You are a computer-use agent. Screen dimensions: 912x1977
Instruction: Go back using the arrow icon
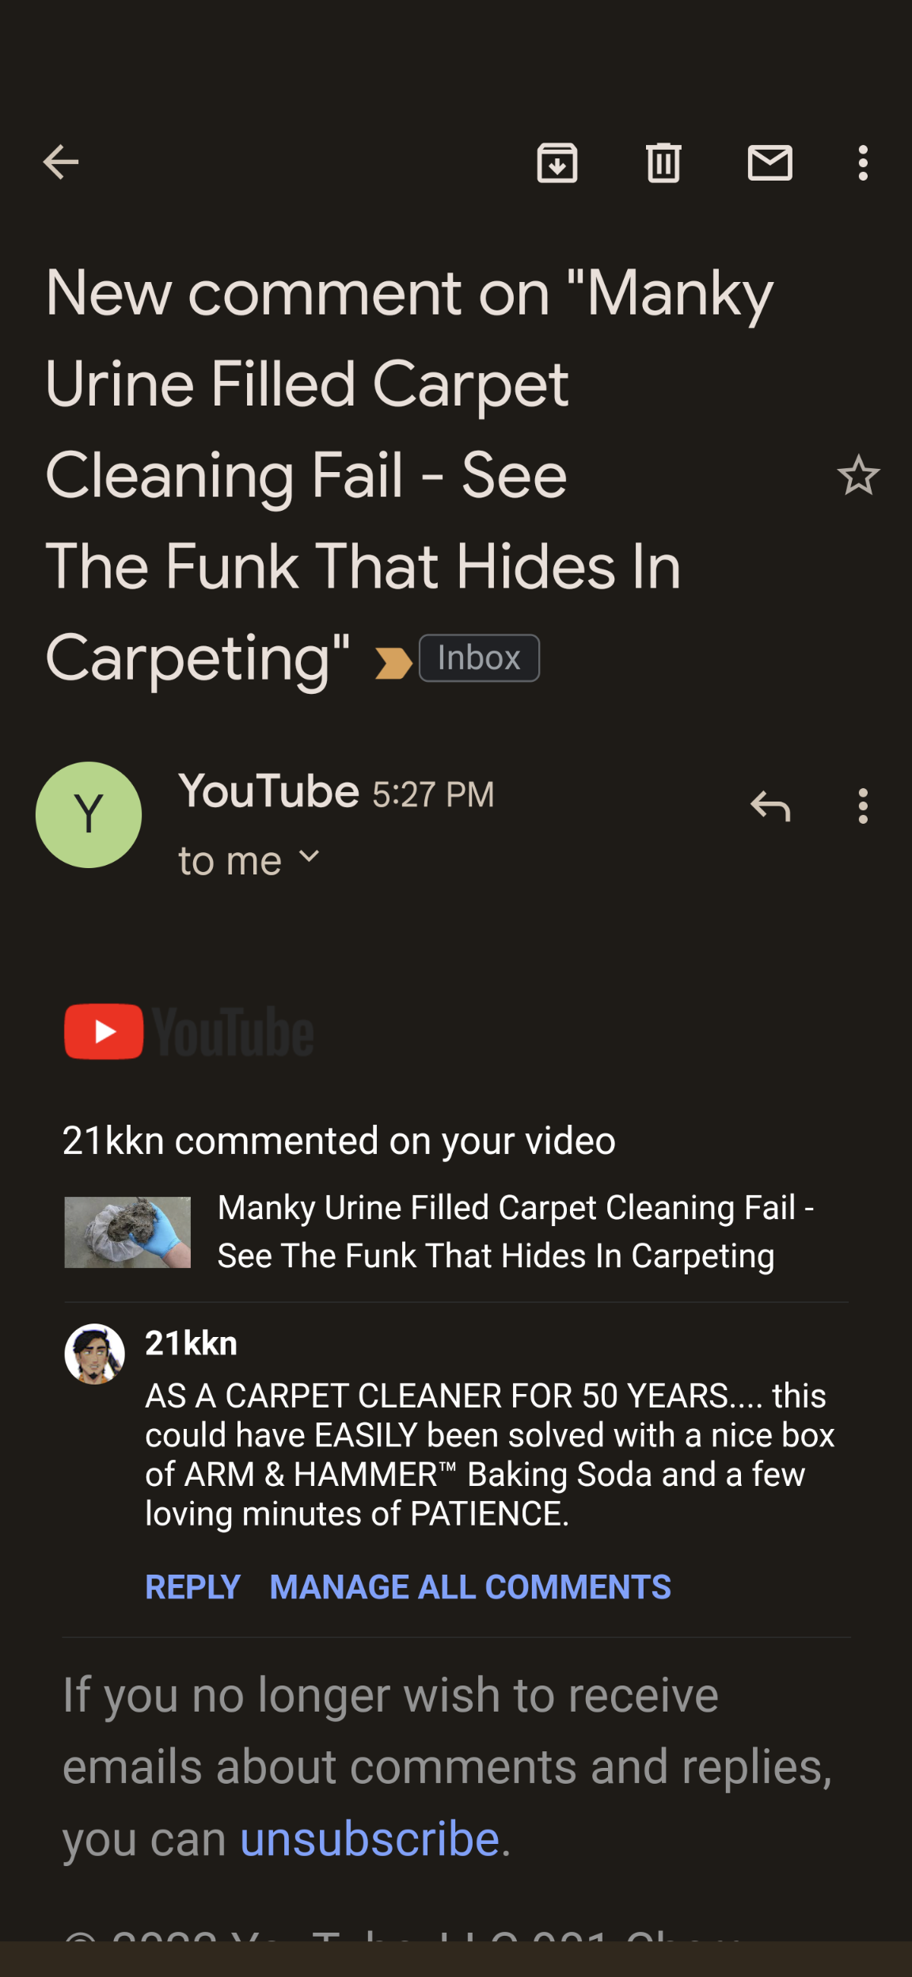pos(61,162)
